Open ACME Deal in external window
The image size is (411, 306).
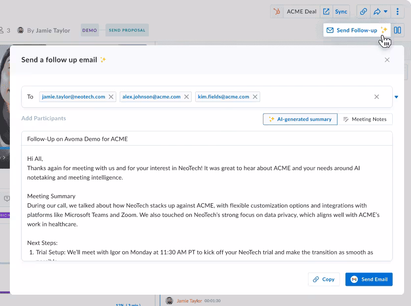point(326,11)
